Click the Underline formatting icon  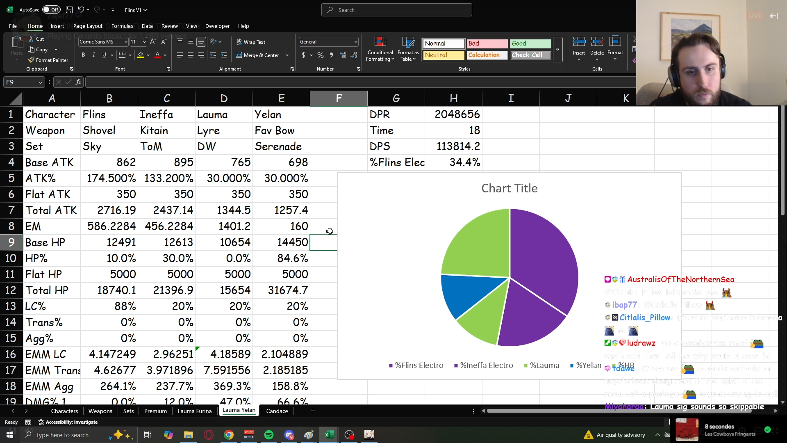[x=104, y=55]
